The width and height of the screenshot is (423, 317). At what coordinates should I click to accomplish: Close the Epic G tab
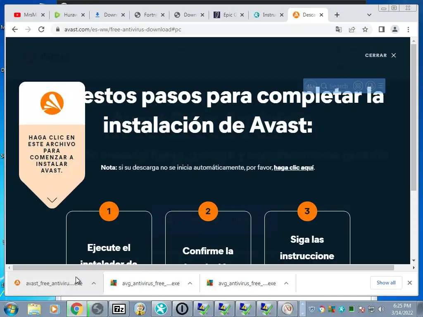tap(242, 15)
